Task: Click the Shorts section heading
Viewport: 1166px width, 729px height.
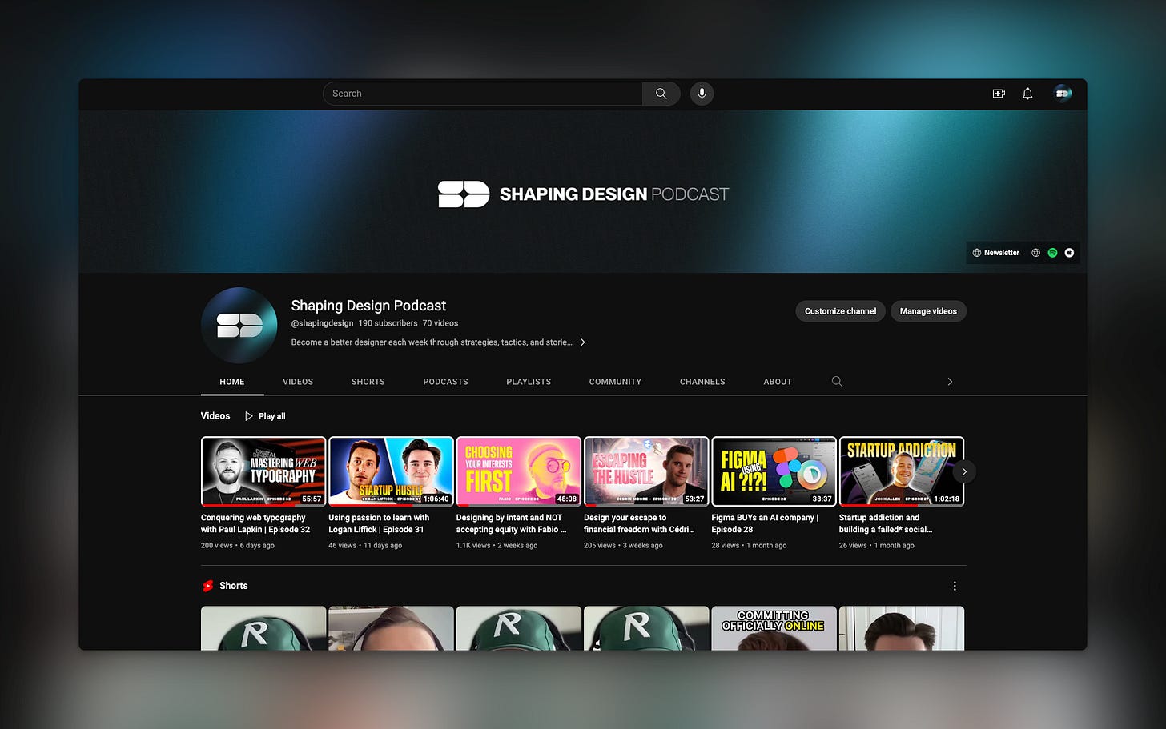Action: pyautogui.click(x=233, y=586)
